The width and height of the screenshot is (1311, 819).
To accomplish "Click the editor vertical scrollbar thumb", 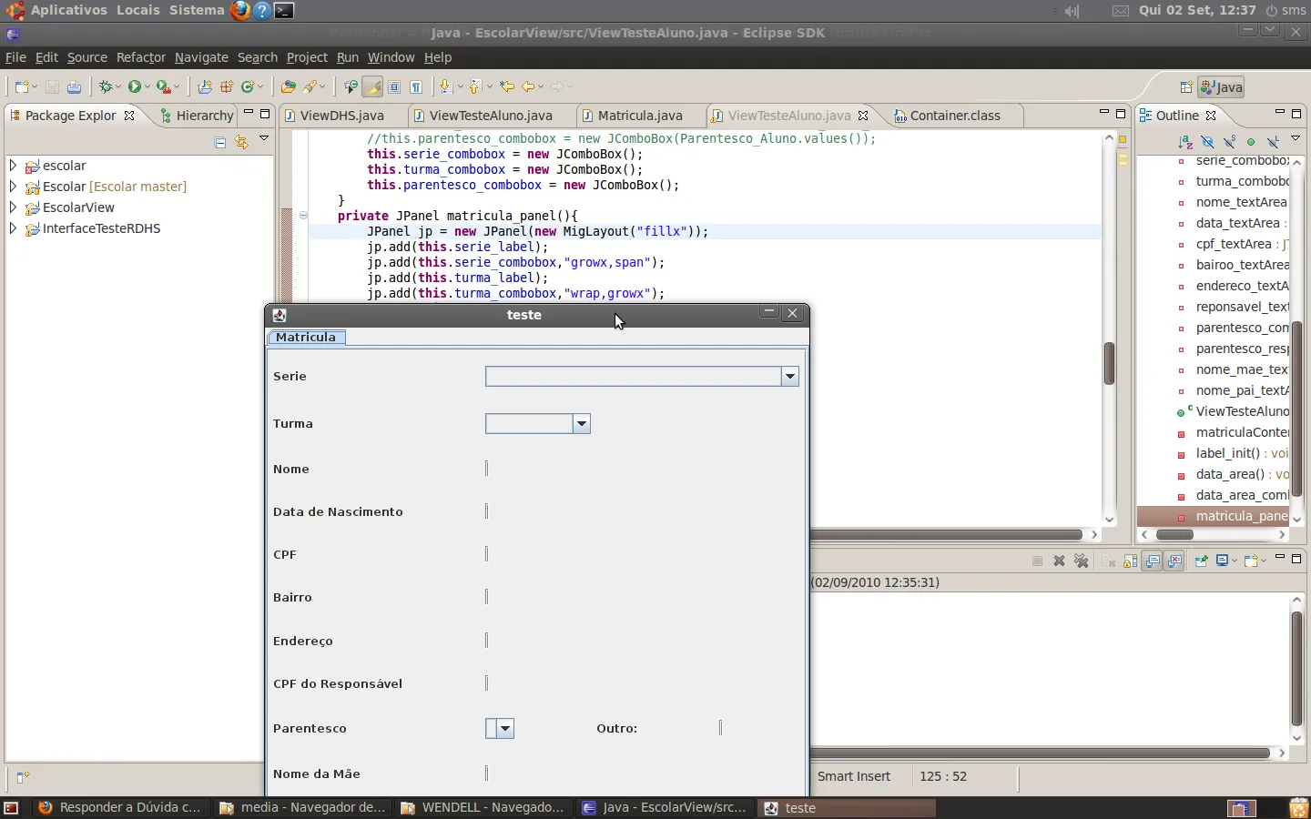I will pos(1109,363).
